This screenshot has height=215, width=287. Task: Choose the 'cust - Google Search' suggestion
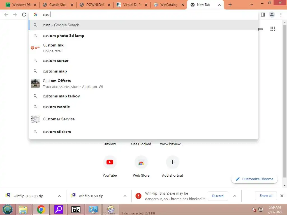coord(143,25)
